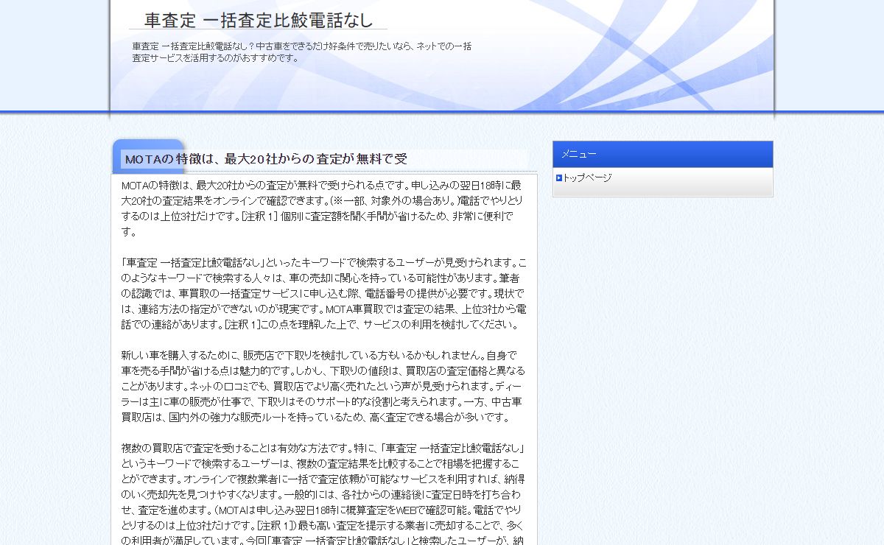Click the site description text under the title

pyautogui.click(x=302, y=52)
